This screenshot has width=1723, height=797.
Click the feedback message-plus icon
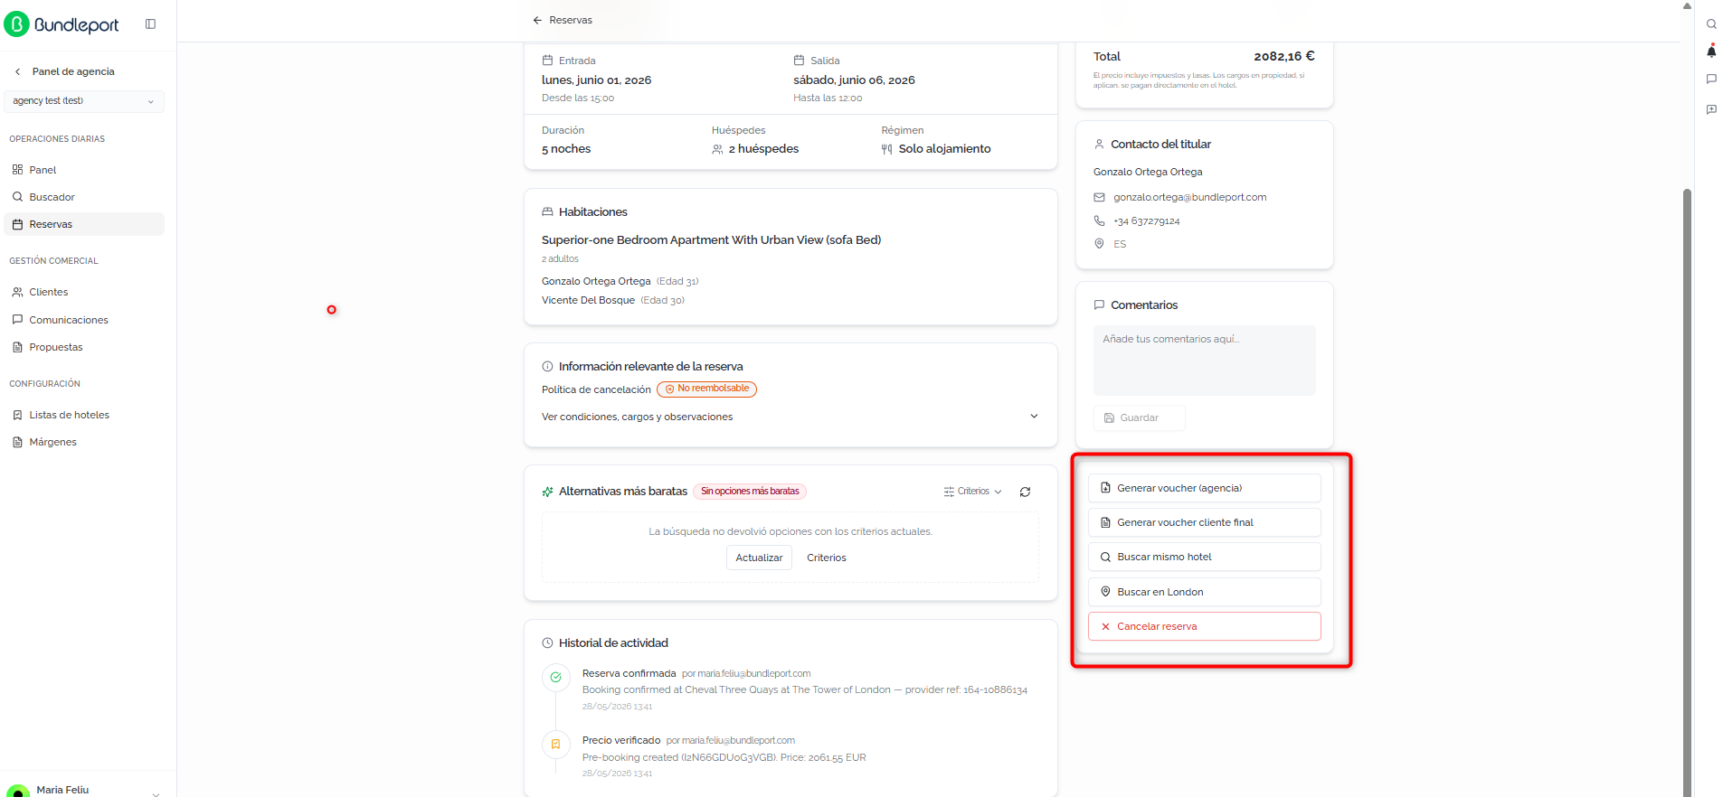pos(1711,109)
